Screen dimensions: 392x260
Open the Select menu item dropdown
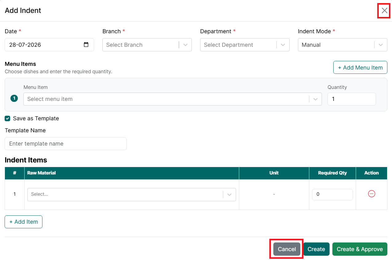pyautogui.click(x=172, y=99)
